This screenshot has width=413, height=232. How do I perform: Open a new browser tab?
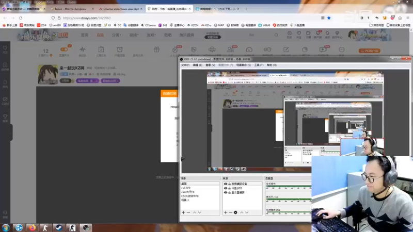pyautogui.click(x=246, y=9)
